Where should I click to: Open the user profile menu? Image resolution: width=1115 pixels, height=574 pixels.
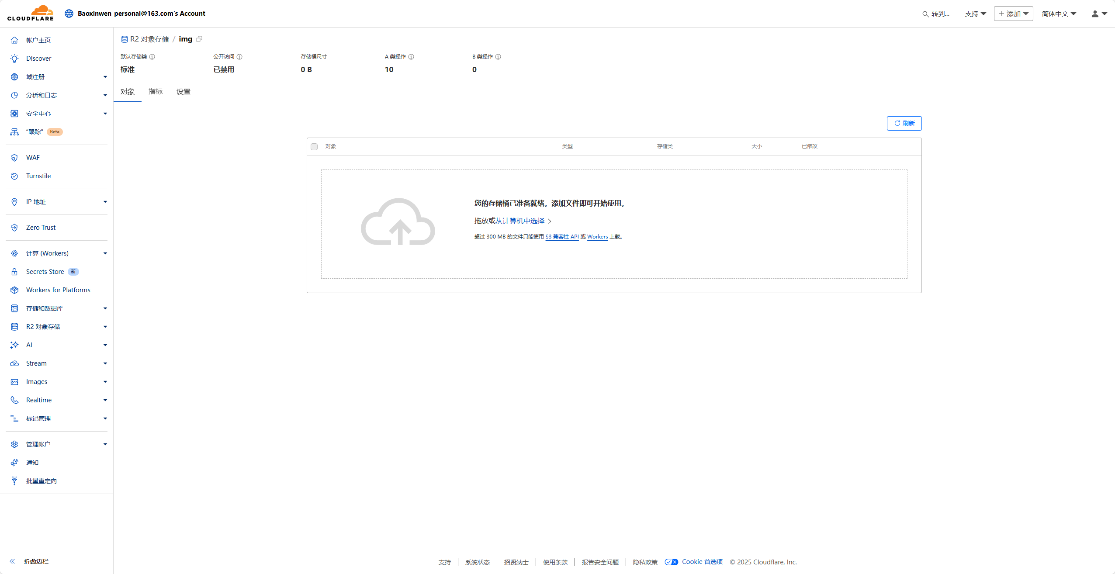click(x=1099, y=14)
